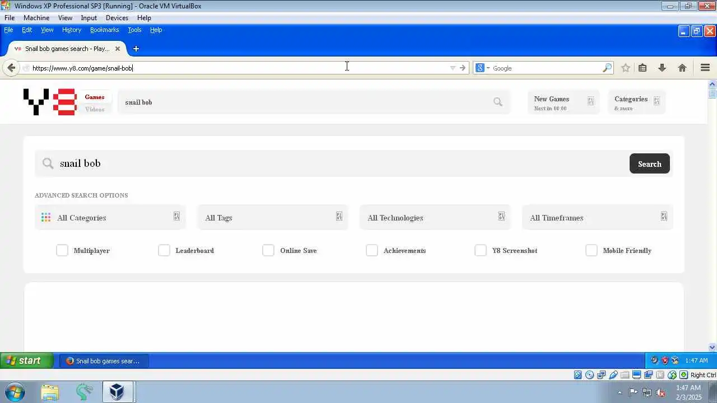Click the Y8 logo
The height and width of the screenshot is (403, 717).
49,102
